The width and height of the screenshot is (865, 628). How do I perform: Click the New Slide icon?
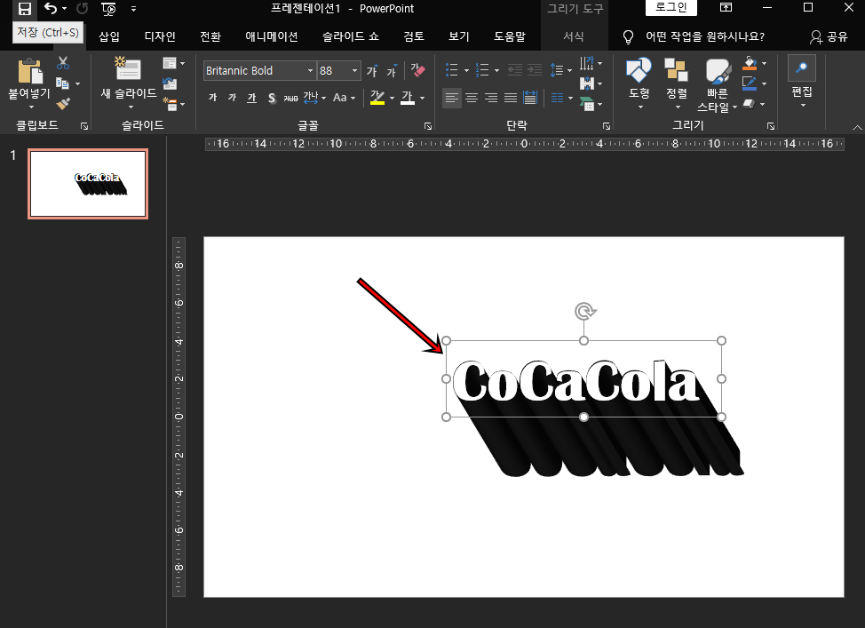pos(128,68)
